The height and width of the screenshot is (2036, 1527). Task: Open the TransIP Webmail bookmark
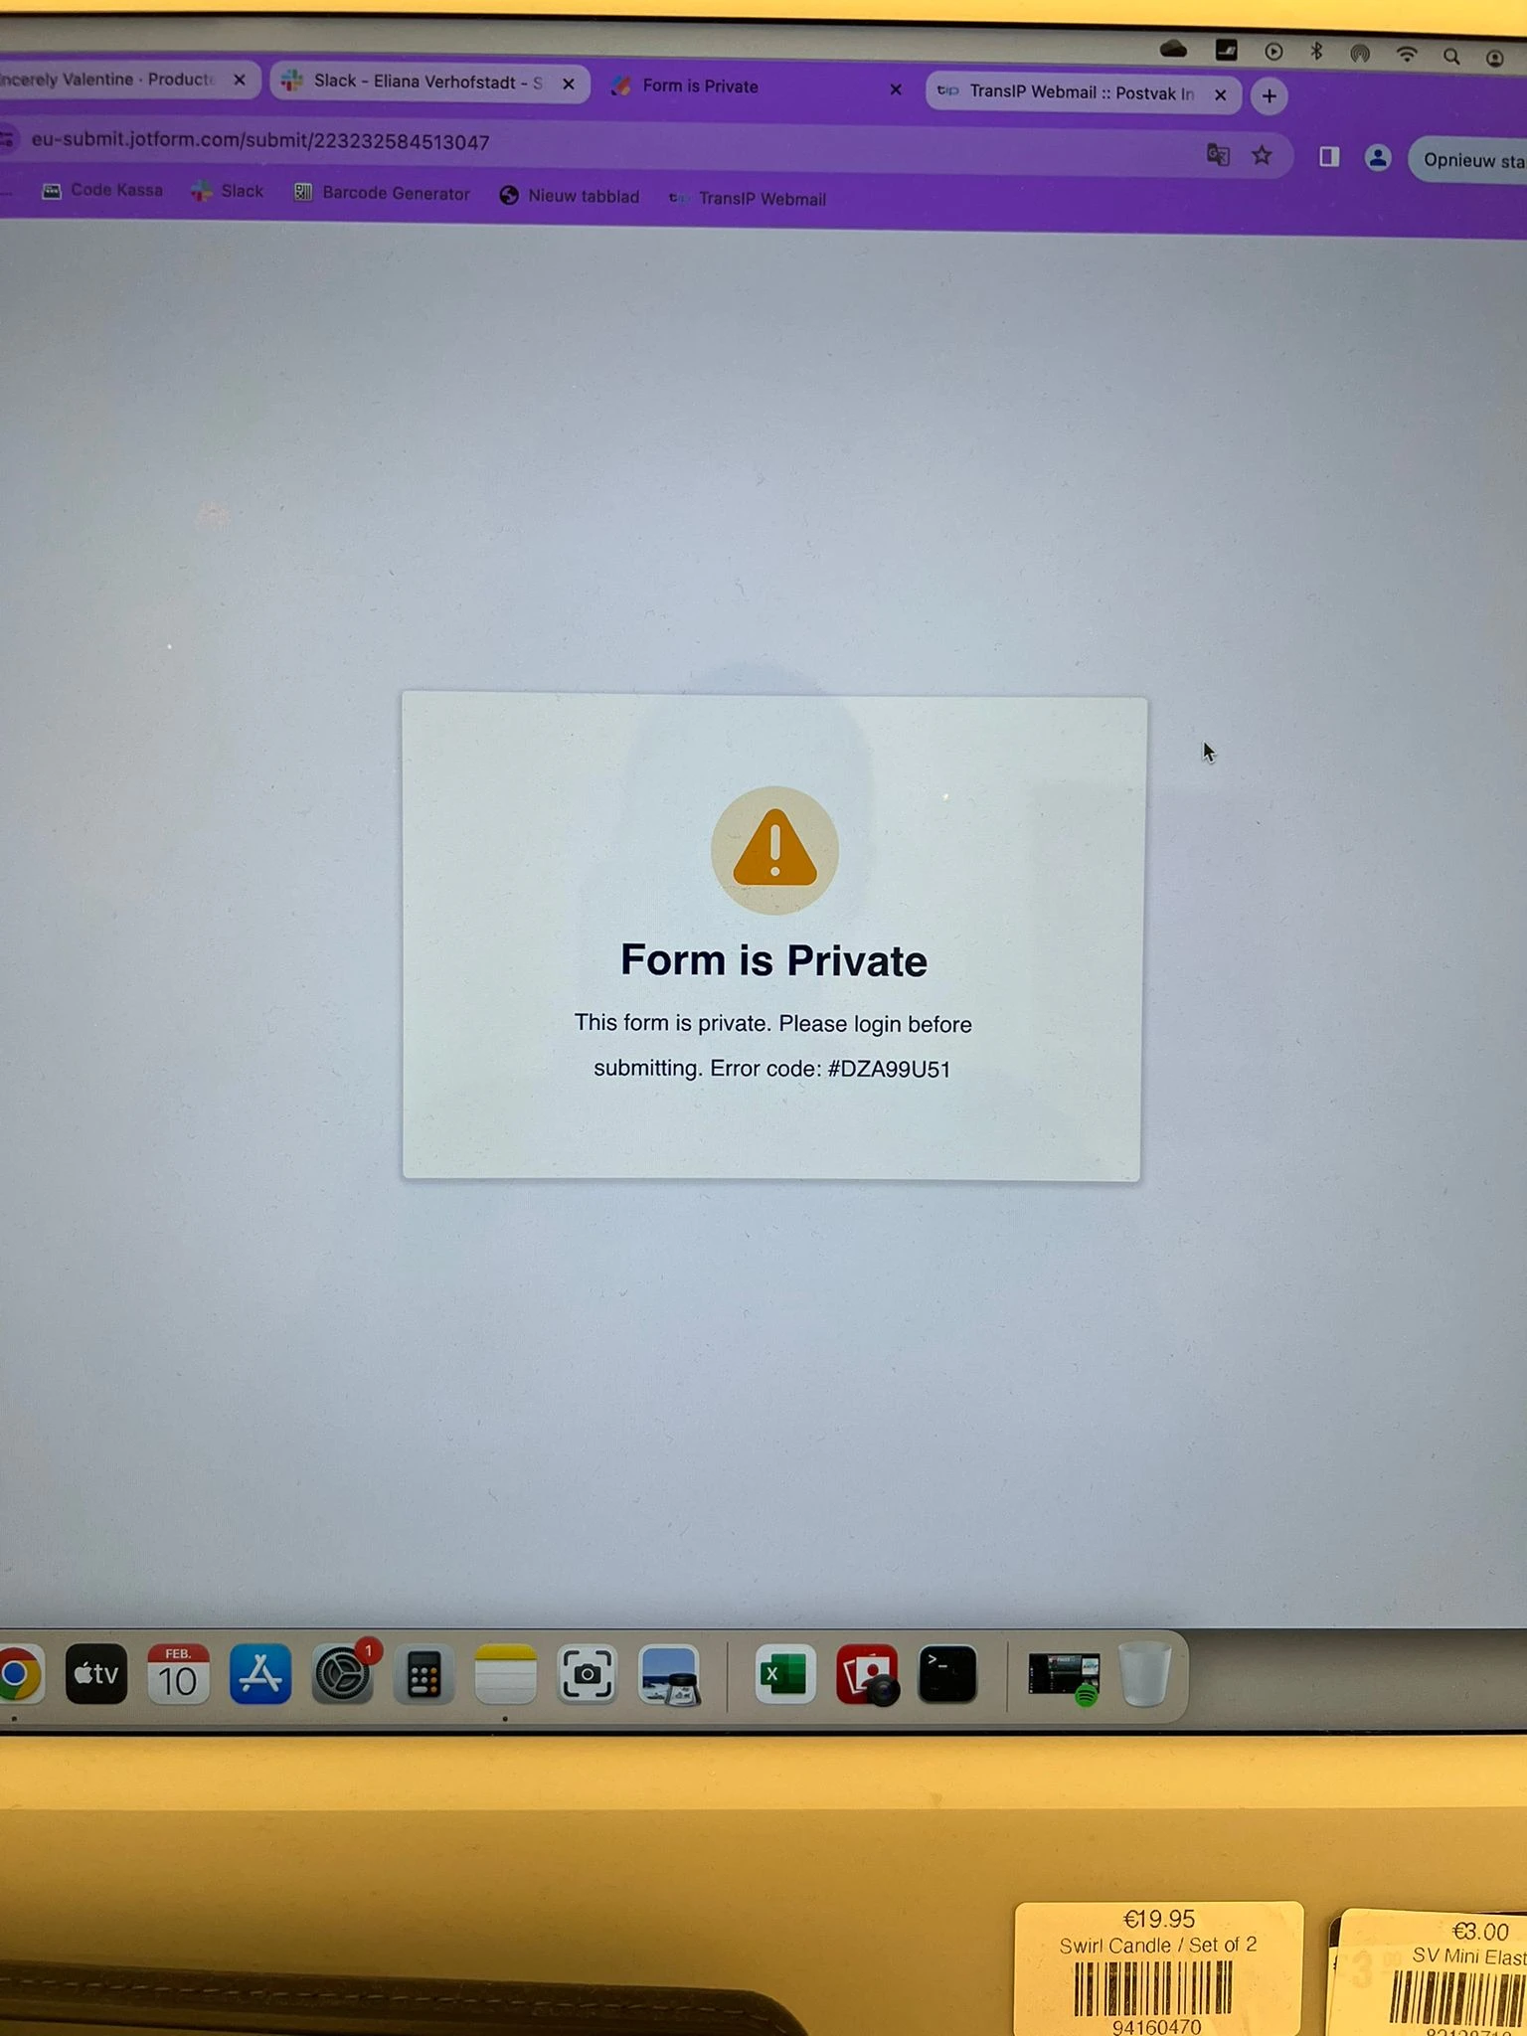748,199
